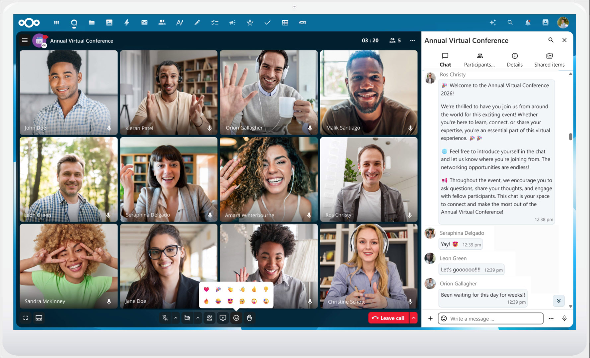Switch to the Participants tab
This screenshot has width=590, height=358.
tap(479, 60)
